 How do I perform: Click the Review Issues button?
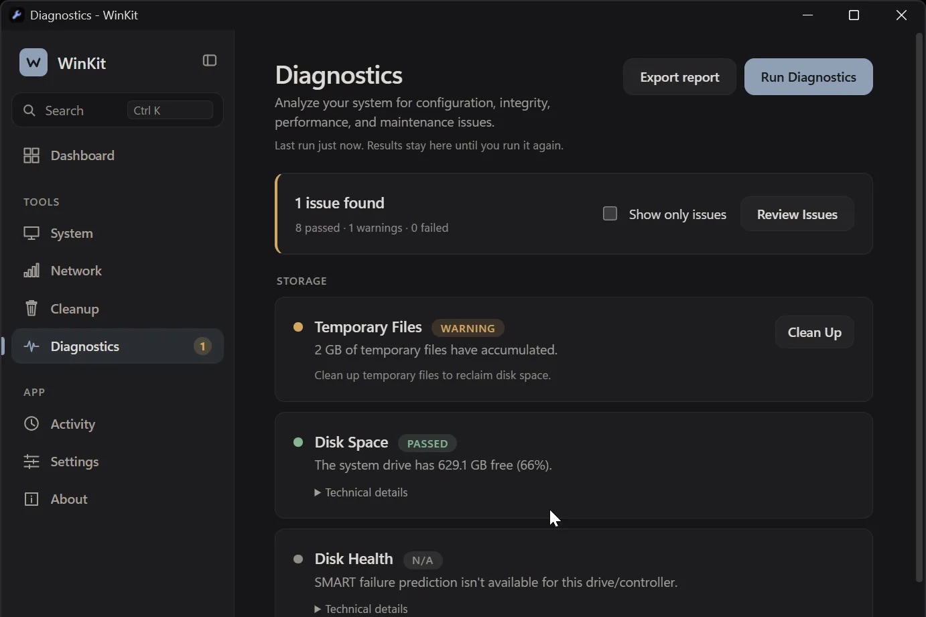(797, 214)
